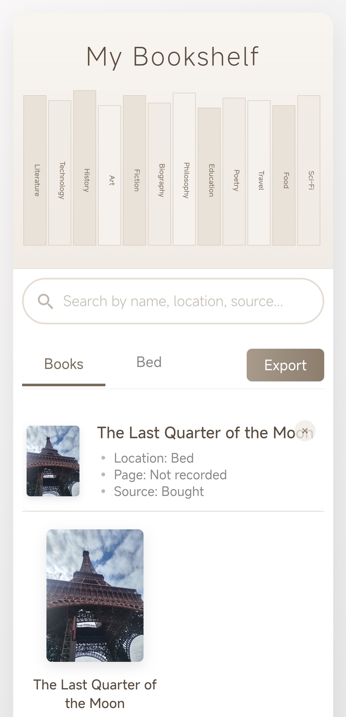Choose the Poetry book spine

tap(234, 172)
